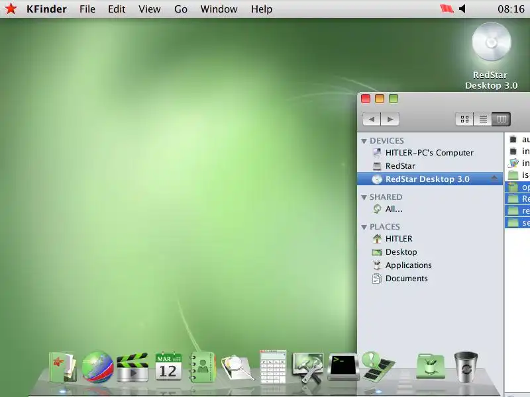This screenshot has height=397, width=530.
Task: Click the speaker volume icon in menu bar
Action: [462, 9]
